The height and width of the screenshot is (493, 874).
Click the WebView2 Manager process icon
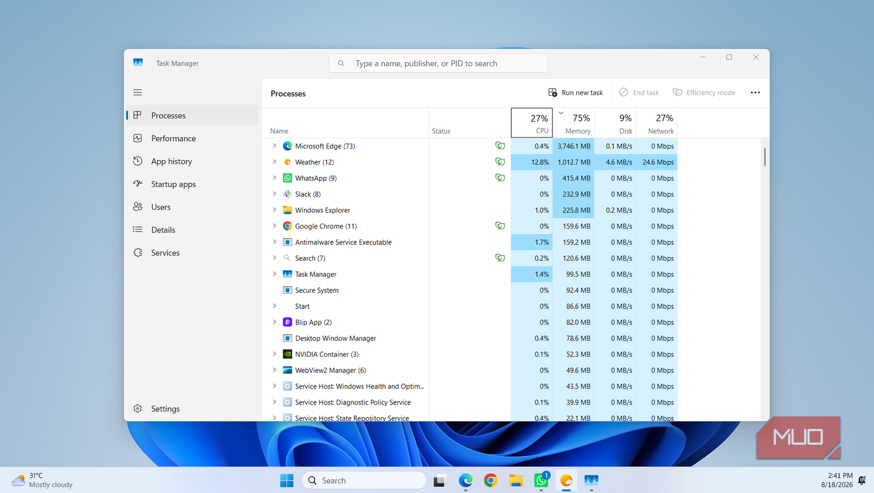[287, 370]
